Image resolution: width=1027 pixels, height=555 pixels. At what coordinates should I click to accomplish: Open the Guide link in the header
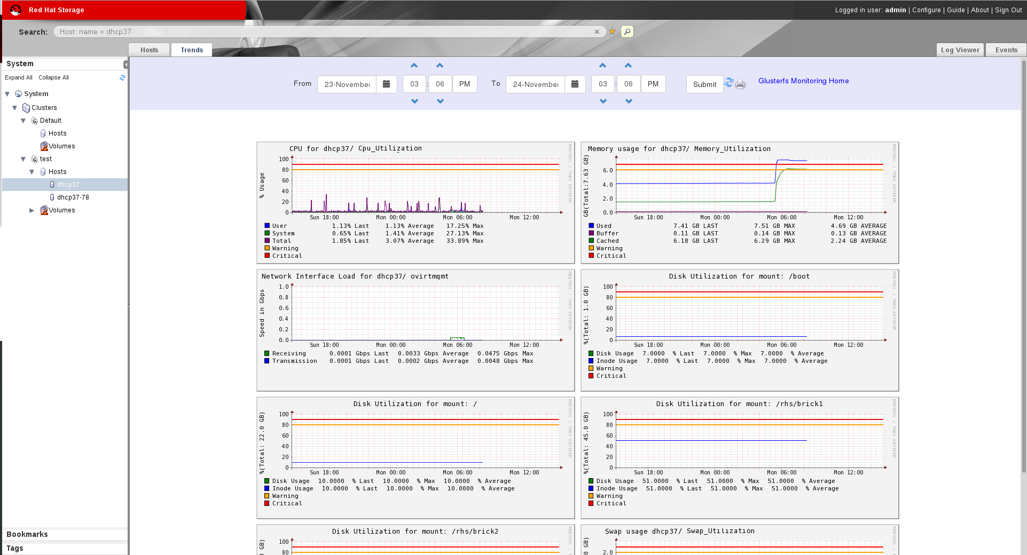click(956, 10)
